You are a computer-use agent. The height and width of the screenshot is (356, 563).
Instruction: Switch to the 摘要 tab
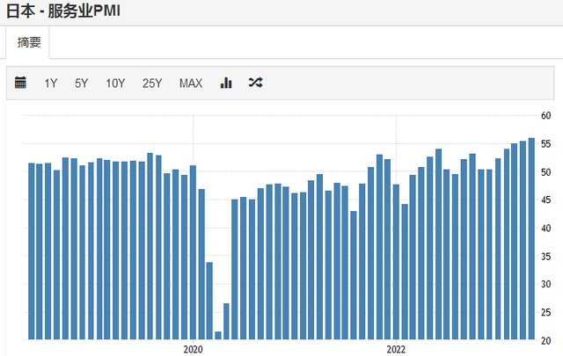pos(29,42)
